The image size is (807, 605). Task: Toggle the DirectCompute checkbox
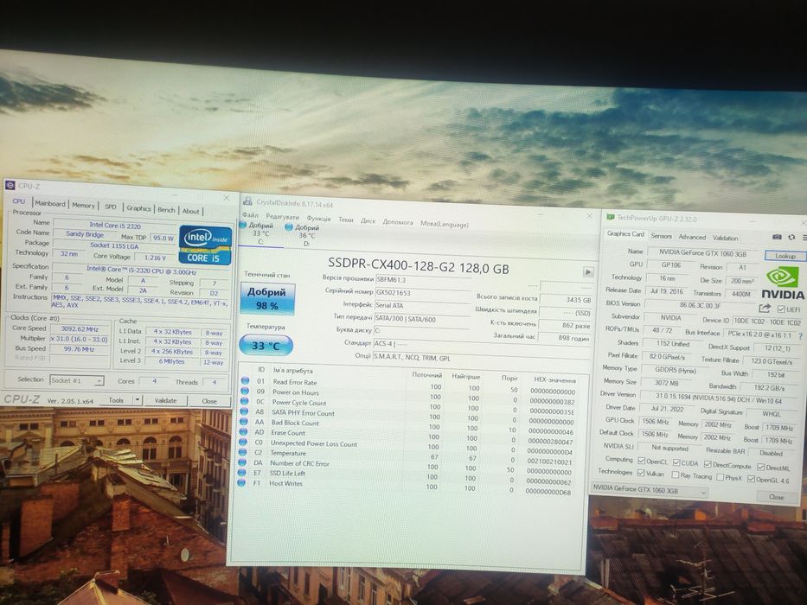(708, 464)
